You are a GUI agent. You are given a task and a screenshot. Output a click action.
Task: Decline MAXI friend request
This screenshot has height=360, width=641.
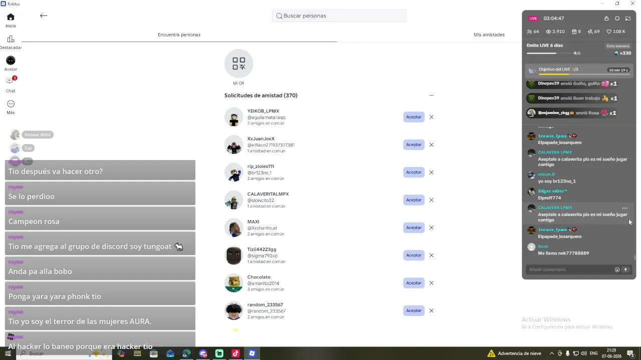pos(431,227)
